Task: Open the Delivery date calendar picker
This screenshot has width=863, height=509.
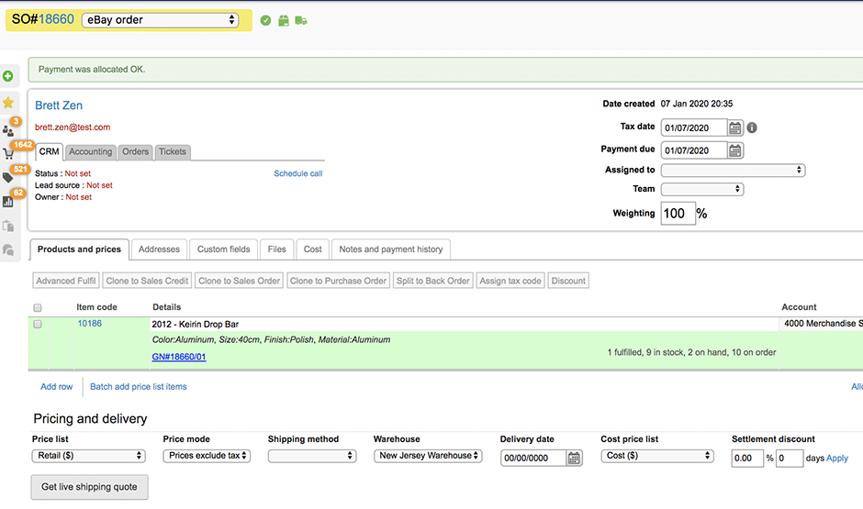Action: [x=575, y=458]
